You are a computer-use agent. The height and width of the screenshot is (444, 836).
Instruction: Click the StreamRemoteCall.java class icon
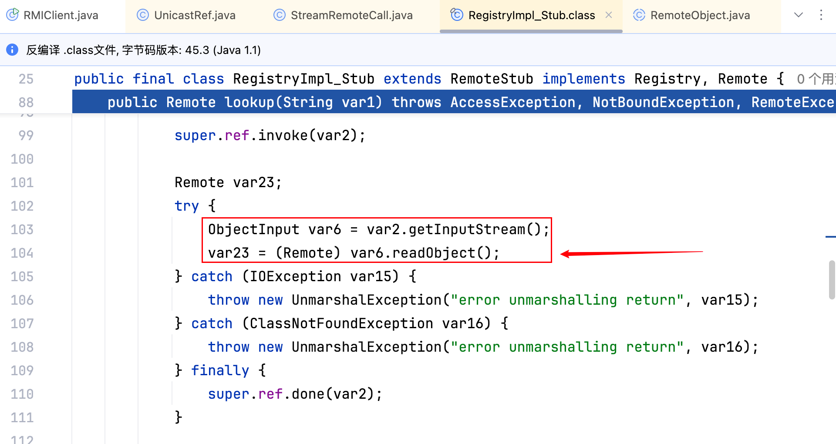pos(279,15)
